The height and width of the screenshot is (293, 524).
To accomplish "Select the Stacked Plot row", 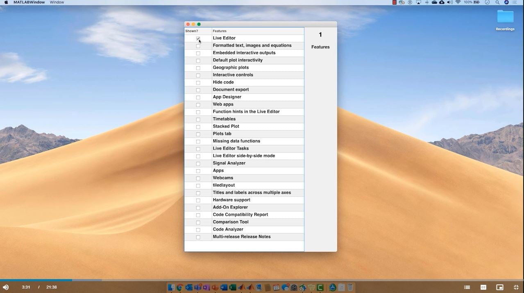I will click(x=244, y=127).
